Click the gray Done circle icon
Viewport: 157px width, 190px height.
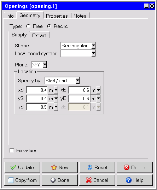pos(53,180)
